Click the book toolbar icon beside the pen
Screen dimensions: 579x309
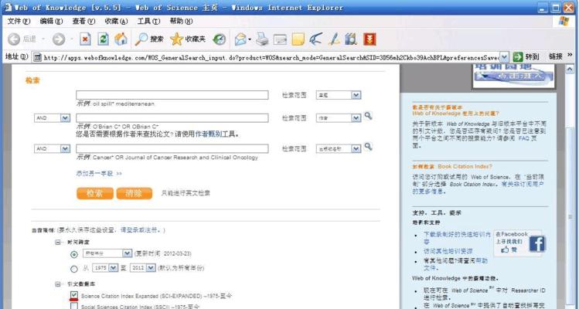tap(351, 39)
